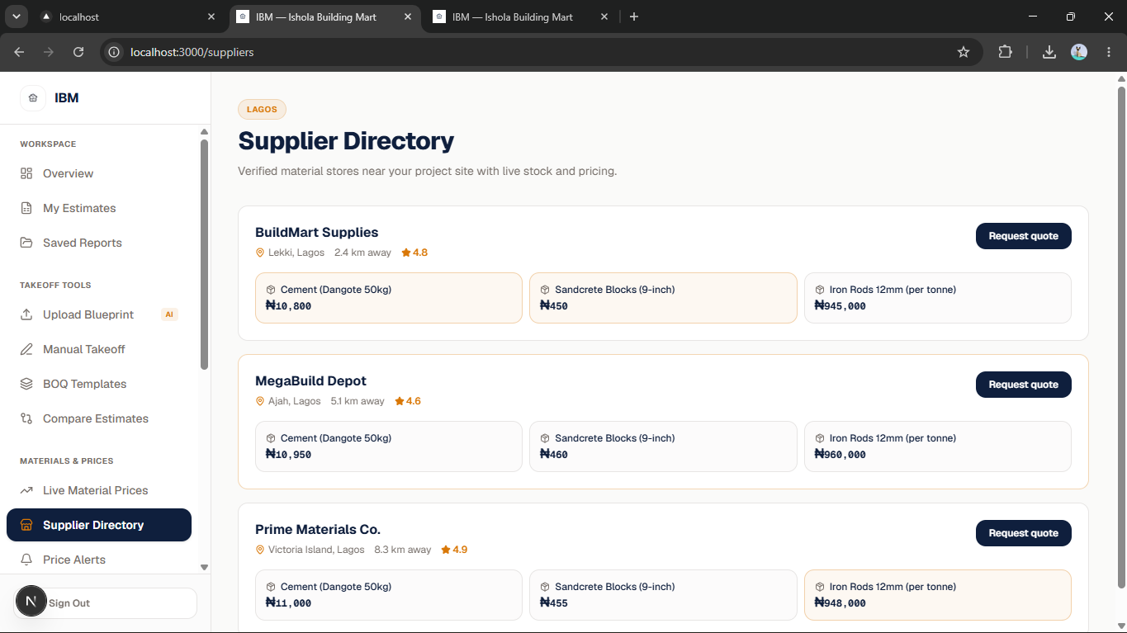Click the round N avatar badge
The height and width of the screenshot is (633, 1127).
(x=31, y=602)
